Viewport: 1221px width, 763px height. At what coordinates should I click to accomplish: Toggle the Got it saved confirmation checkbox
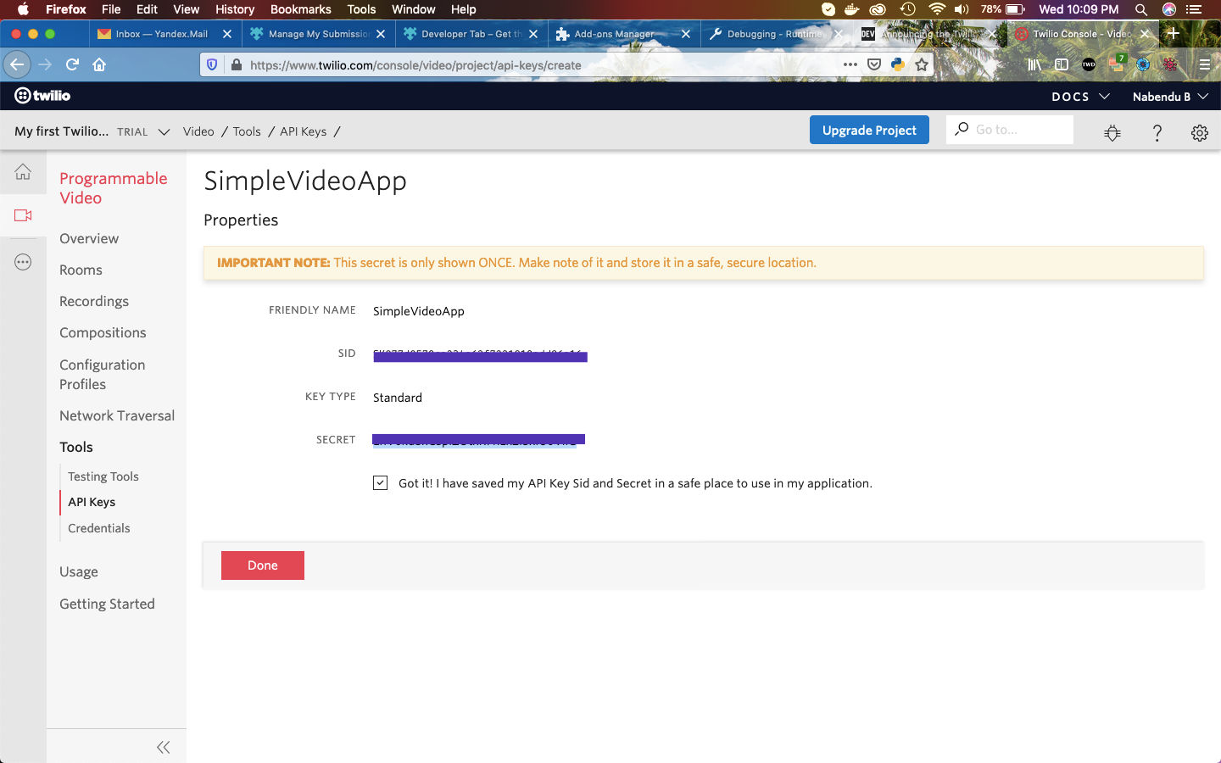(381, 482)
